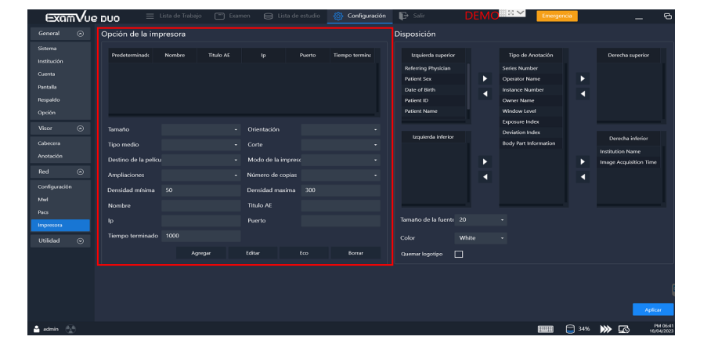The width and height of the screenshot is (718, 351).
Task: Click the Densidad maxima field
Action: click(341, 190)
